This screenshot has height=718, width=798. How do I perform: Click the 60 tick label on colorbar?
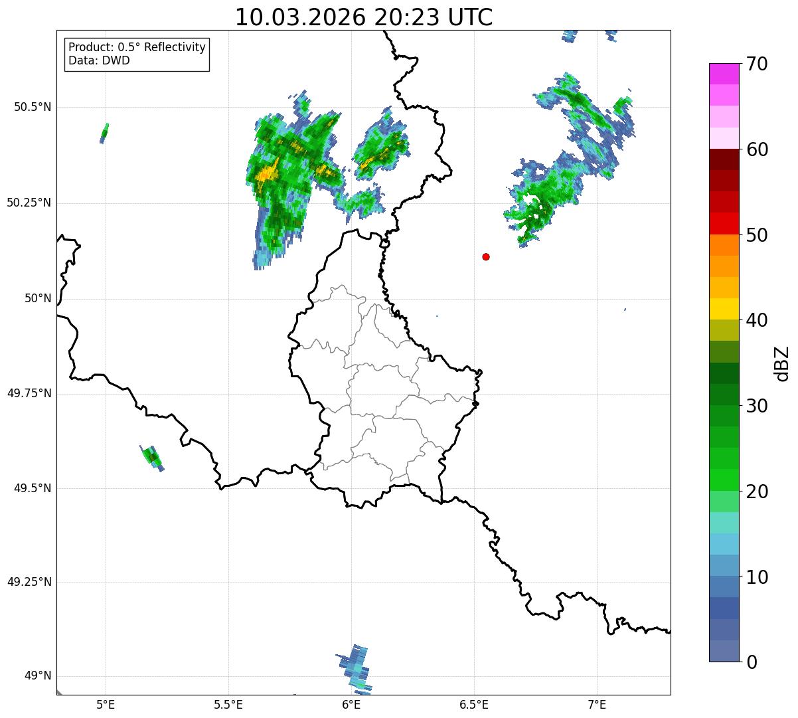(x=757, y=149)
